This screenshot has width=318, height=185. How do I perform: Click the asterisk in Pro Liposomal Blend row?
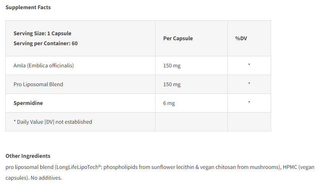tap(249, 84)
